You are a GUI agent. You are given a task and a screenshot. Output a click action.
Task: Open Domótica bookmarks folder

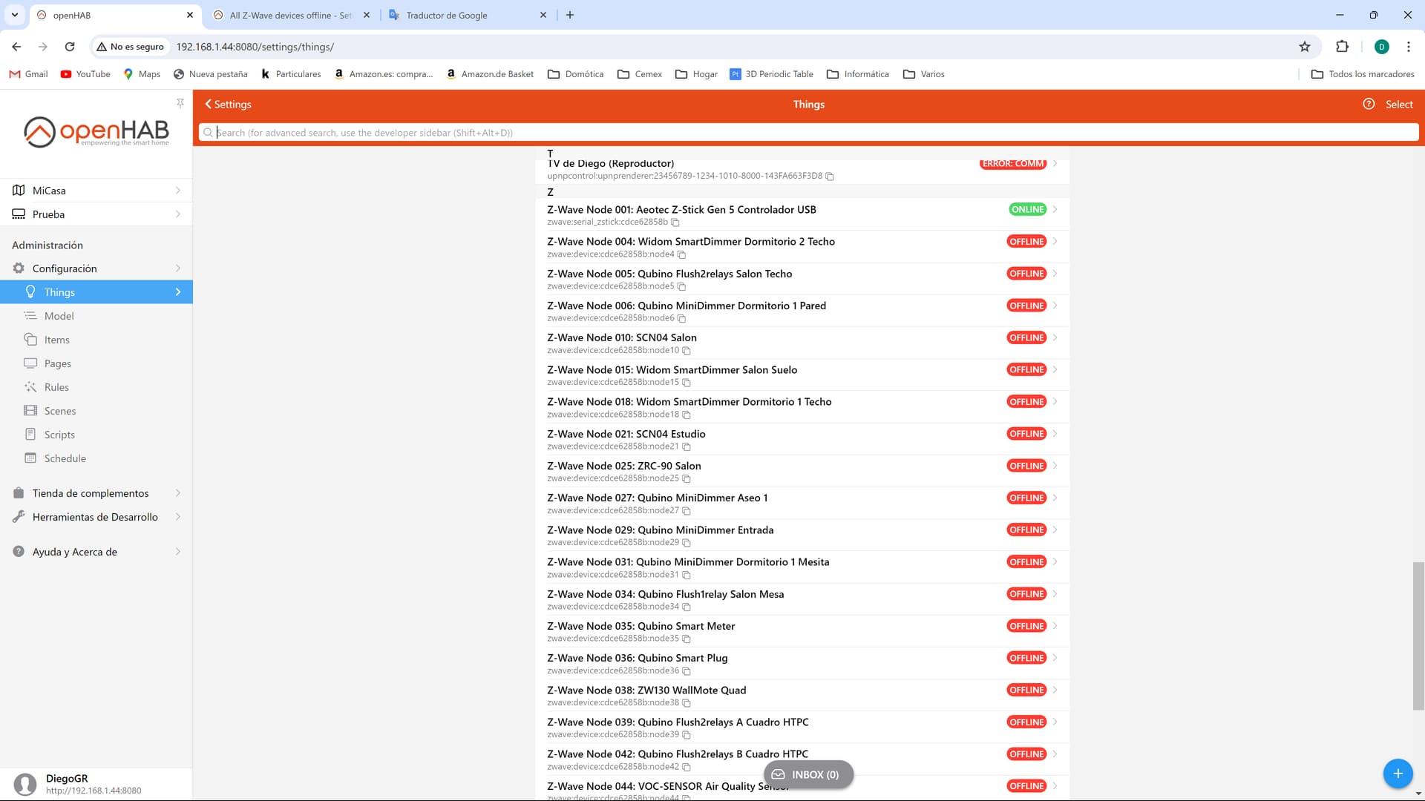575,74
